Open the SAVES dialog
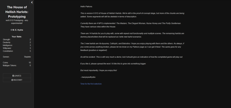 tap(17, 76)
